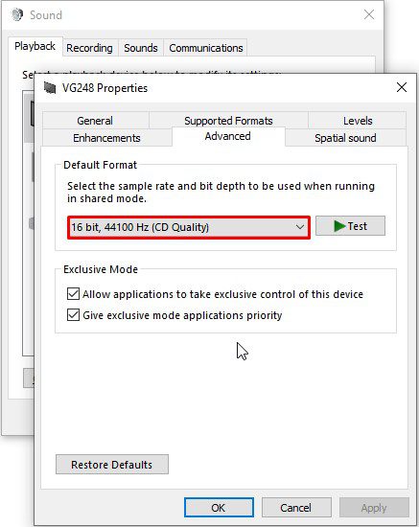This screenshot has width=419, height=527.
Task: Switch to the Recording tab
Action: tap(89, 48)
